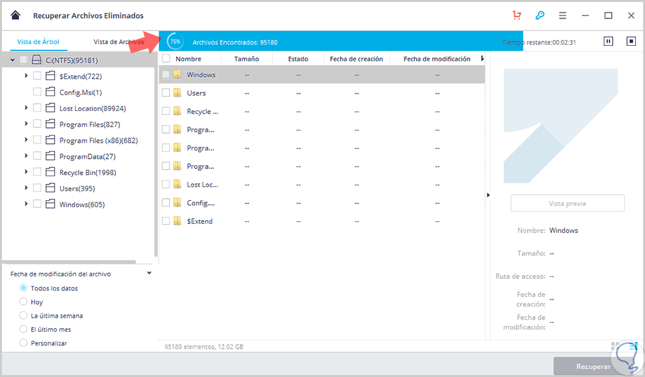Open the hamburger menu icon

(562, 15)
